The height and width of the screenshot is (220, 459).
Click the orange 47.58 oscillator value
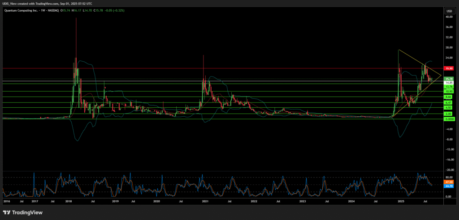pyautogui.click(x=448, y=182)
